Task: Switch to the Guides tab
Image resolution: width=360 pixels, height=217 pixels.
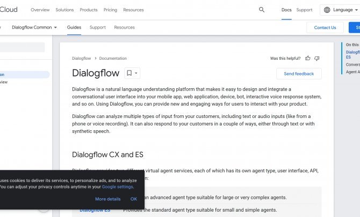Action: click(x=74, y=27)
